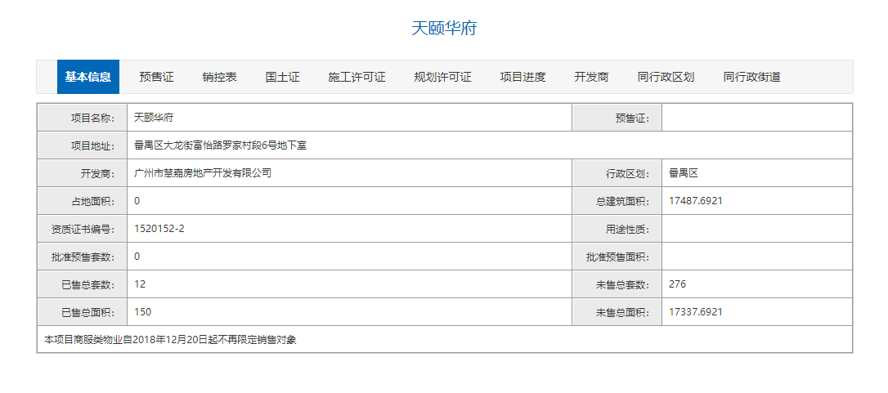Click the 行政区划 value 番禺区
Screen dimensions: 888x393
click(682, 173)
